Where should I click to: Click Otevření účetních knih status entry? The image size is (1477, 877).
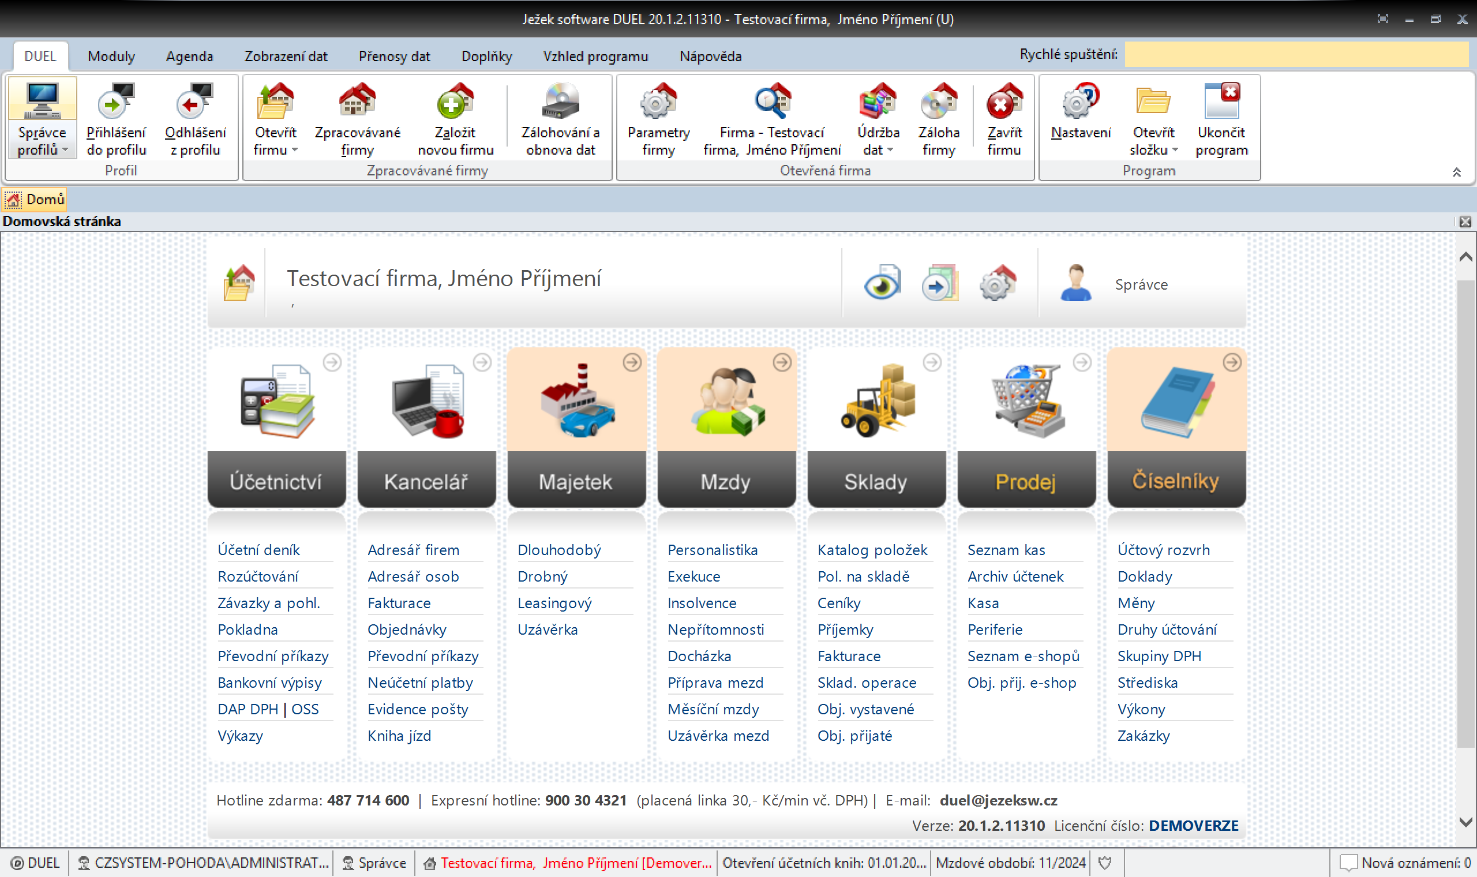[x=824, y=863]
